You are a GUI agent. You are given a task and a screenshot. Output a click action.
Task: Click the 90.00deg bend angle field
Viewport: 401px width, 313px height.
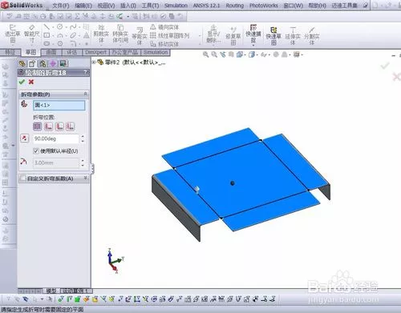click(56, 138)
